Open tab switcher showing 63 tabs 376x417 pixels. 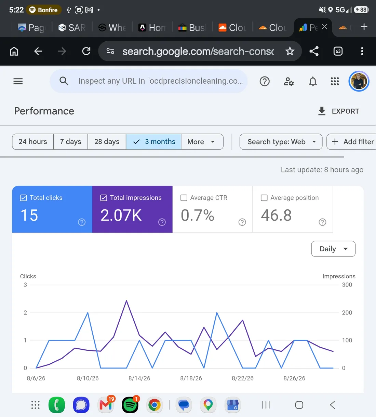pos(338,51)
